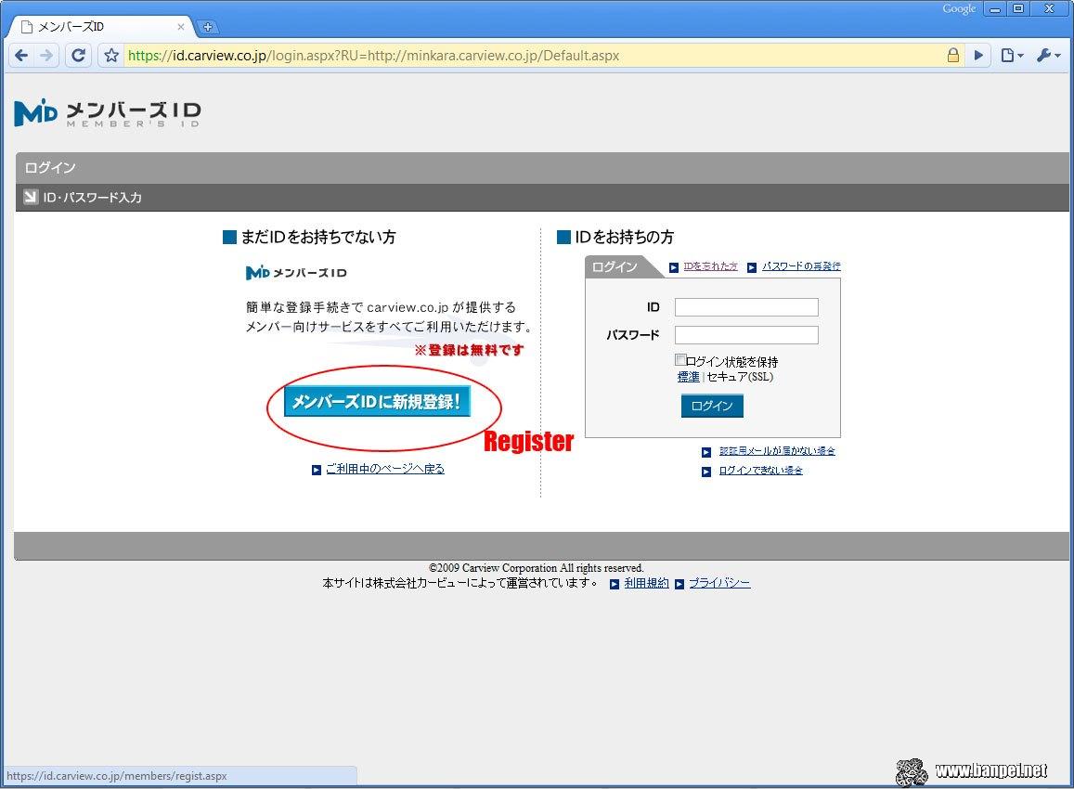Bookmark this page with the star icon
Image resolution: width=1074 pixels, height=789 pixels.
coord(111,56)
